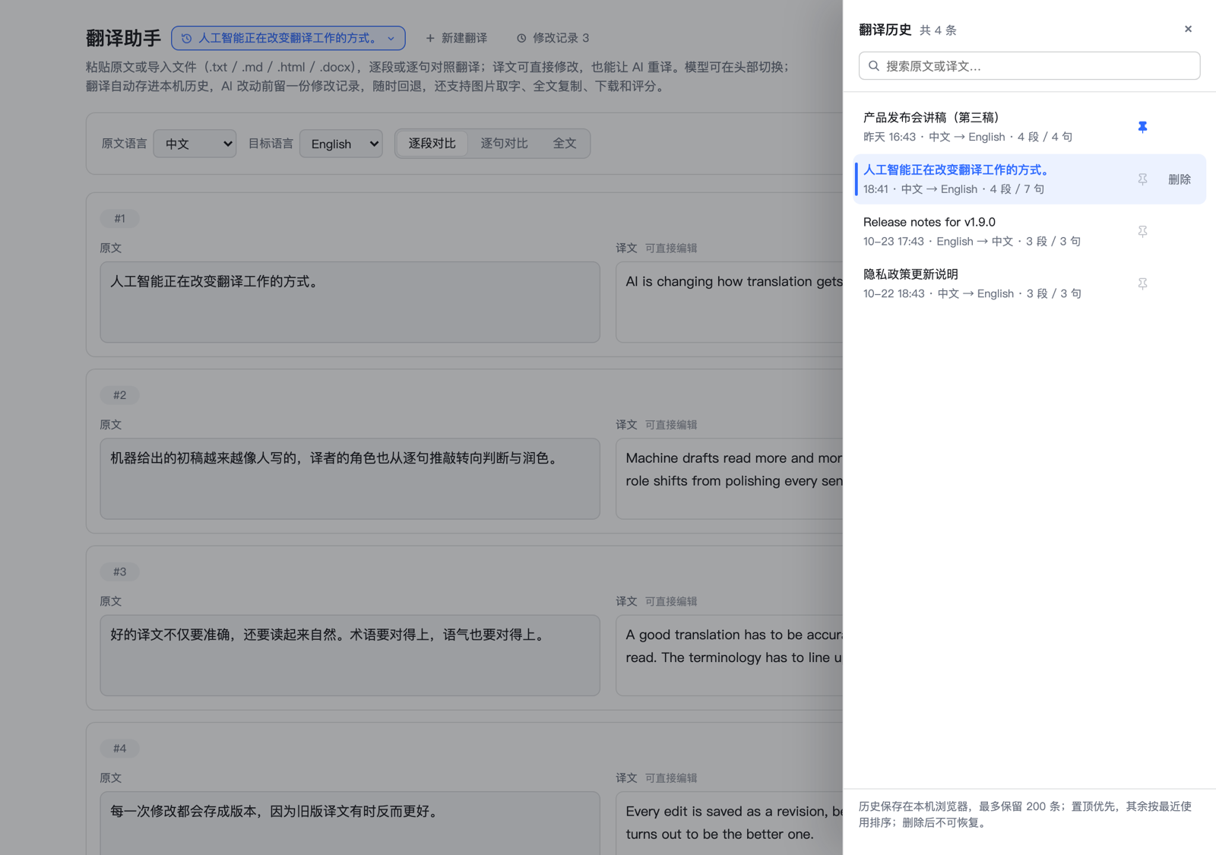Viewport: 1216px width, 855px height.
Task: Click the #3 translation box A good translation
Action: [730, 655]
